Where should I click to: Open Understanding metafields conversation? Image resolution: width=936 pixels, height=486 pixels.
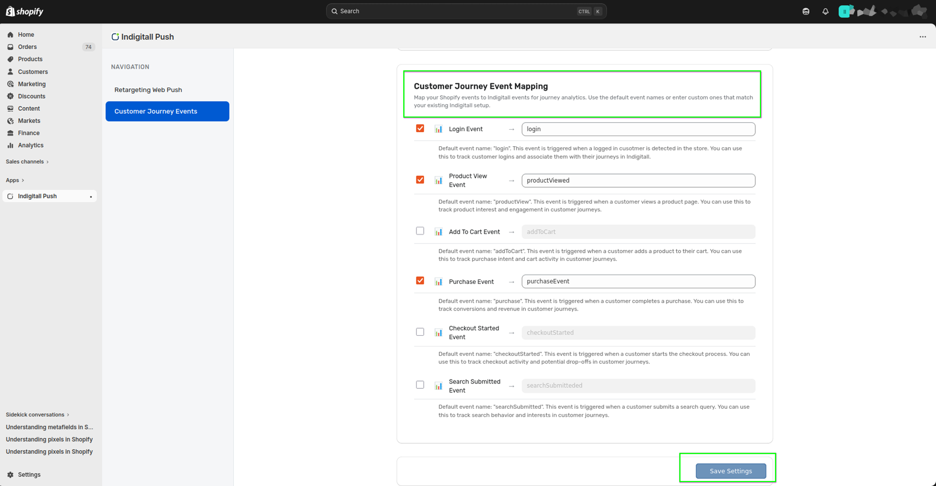pyautogui.click(x=50, y=427)
